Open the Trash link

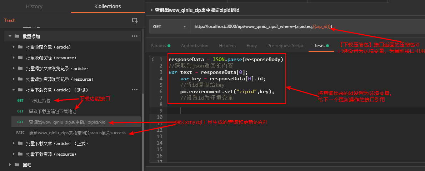10,20
